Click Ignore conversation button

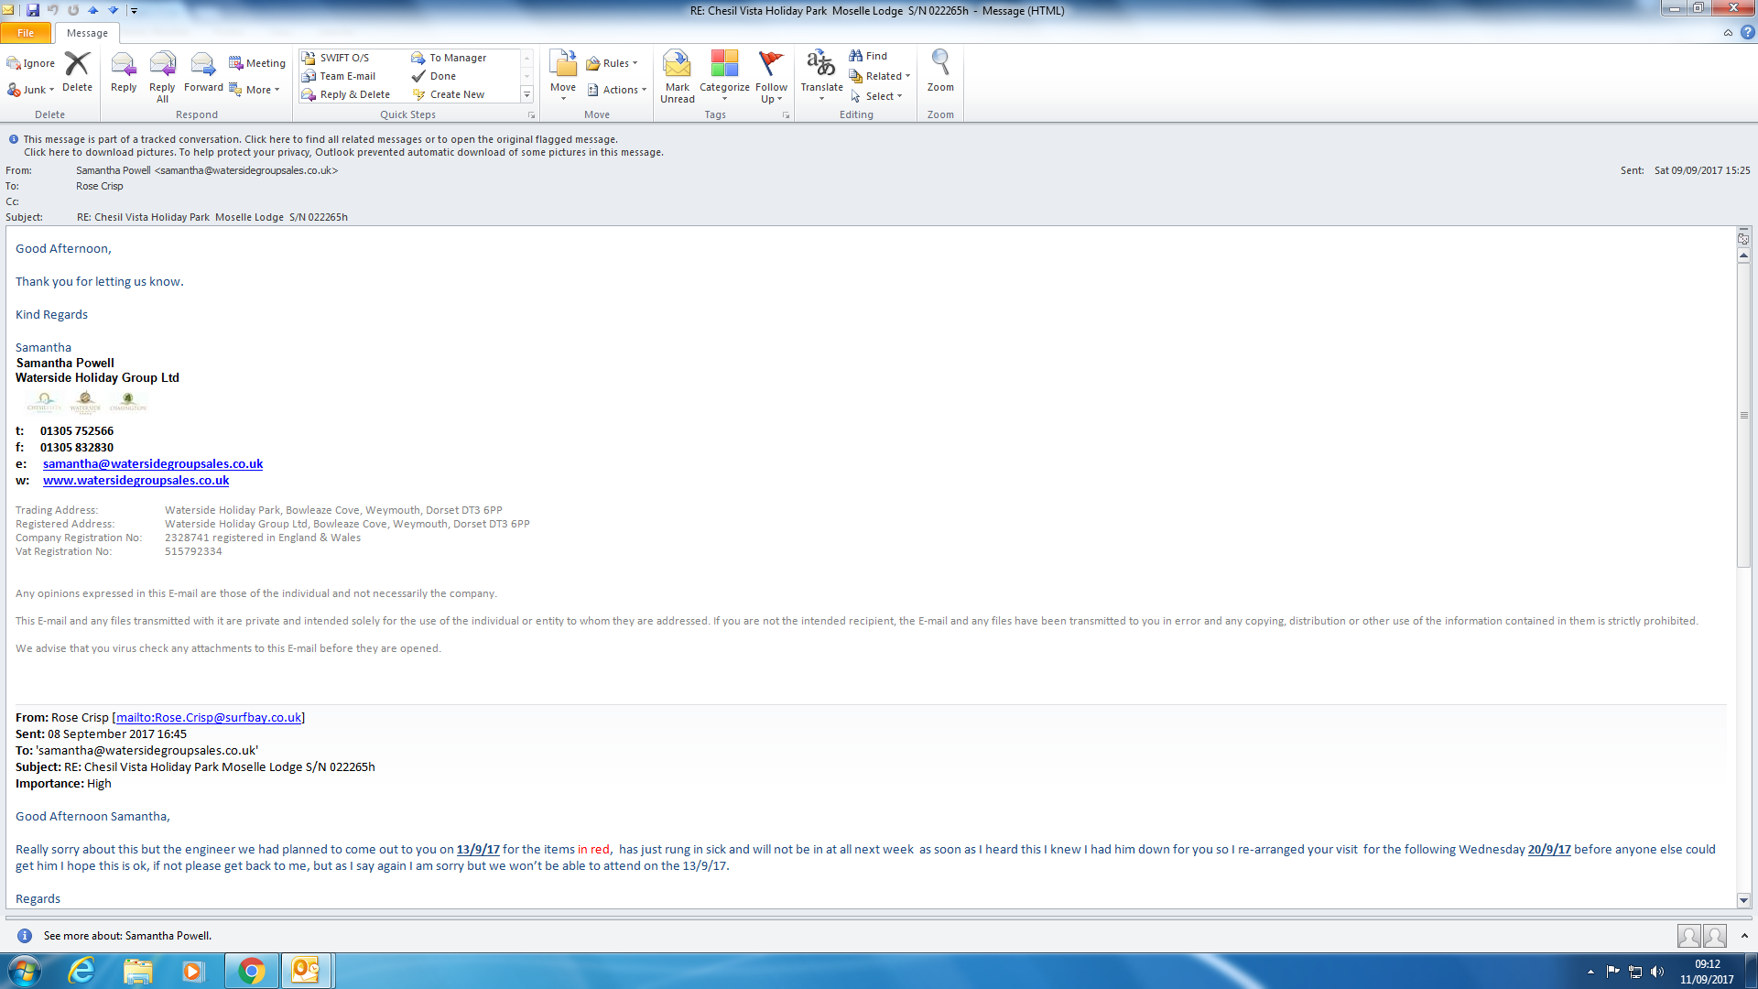[x=31, y=63]
